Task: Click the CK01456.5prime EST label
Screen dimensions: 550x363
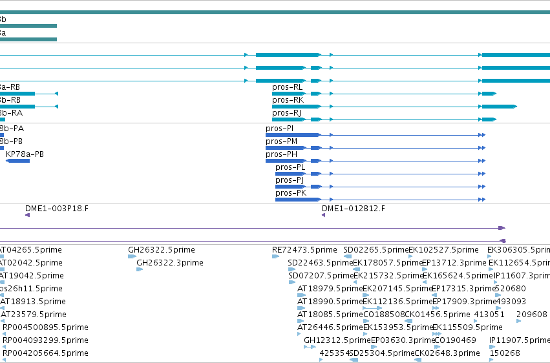Action: click(438, 315)
